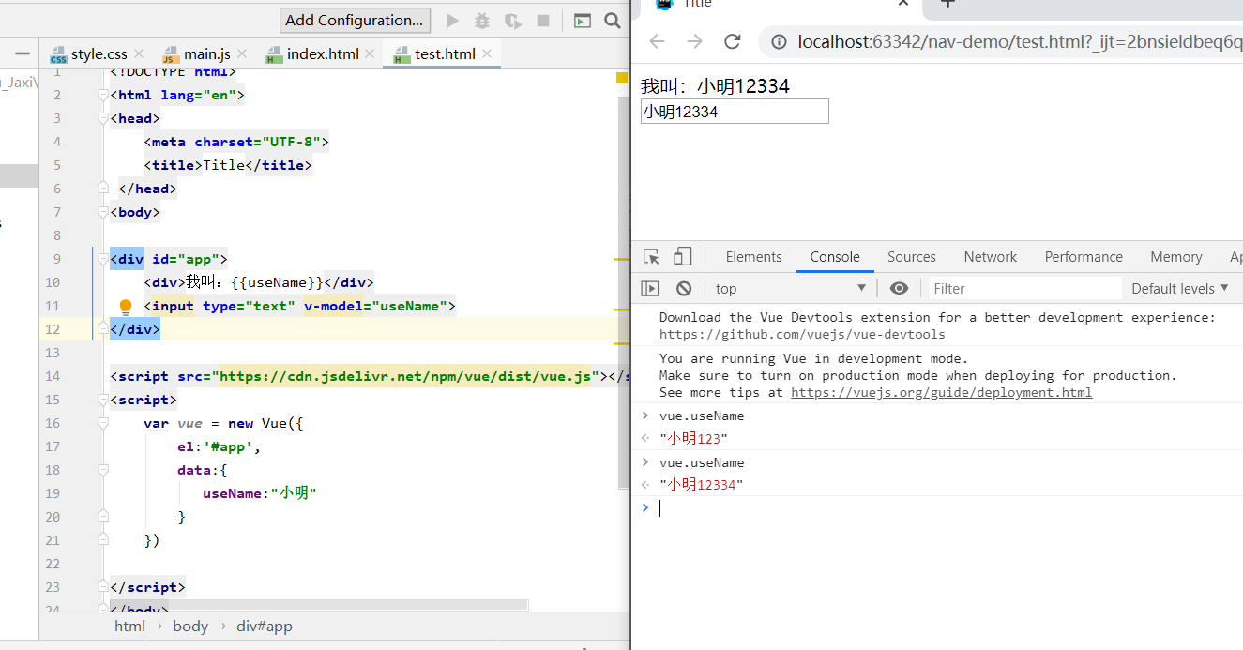
Task: Fold the <div id="app"> block on line 9
Action: coord(103,259)
